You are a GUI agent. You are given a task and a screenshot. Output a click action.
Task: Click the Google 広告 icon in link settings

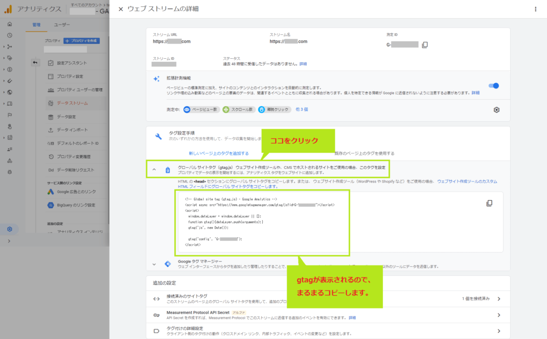pyautogui.click(x=51, y=192)
